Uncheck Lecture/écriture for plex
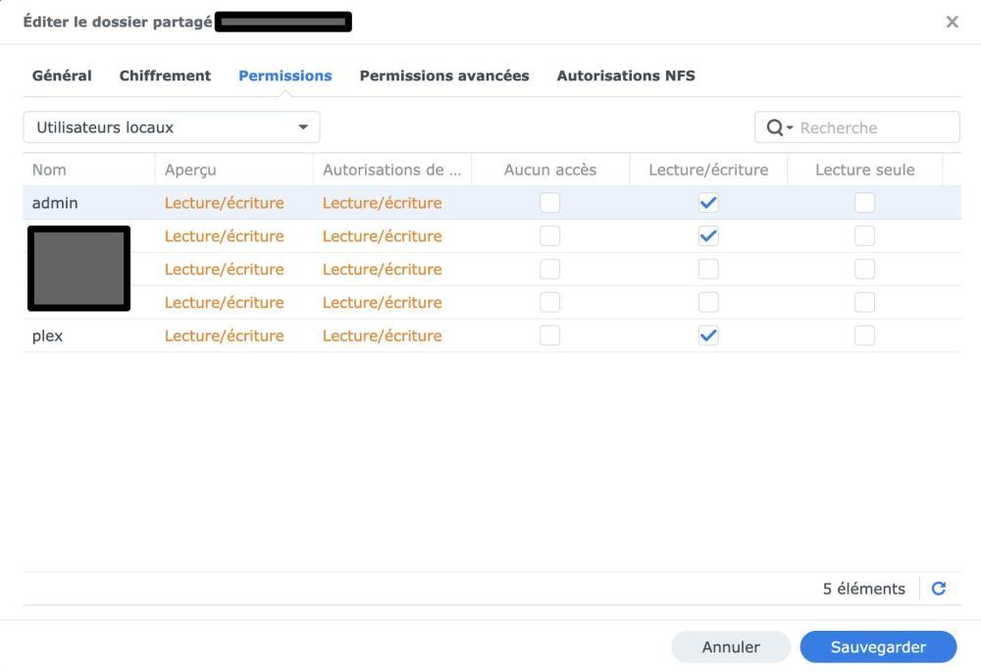 (707, 336)
